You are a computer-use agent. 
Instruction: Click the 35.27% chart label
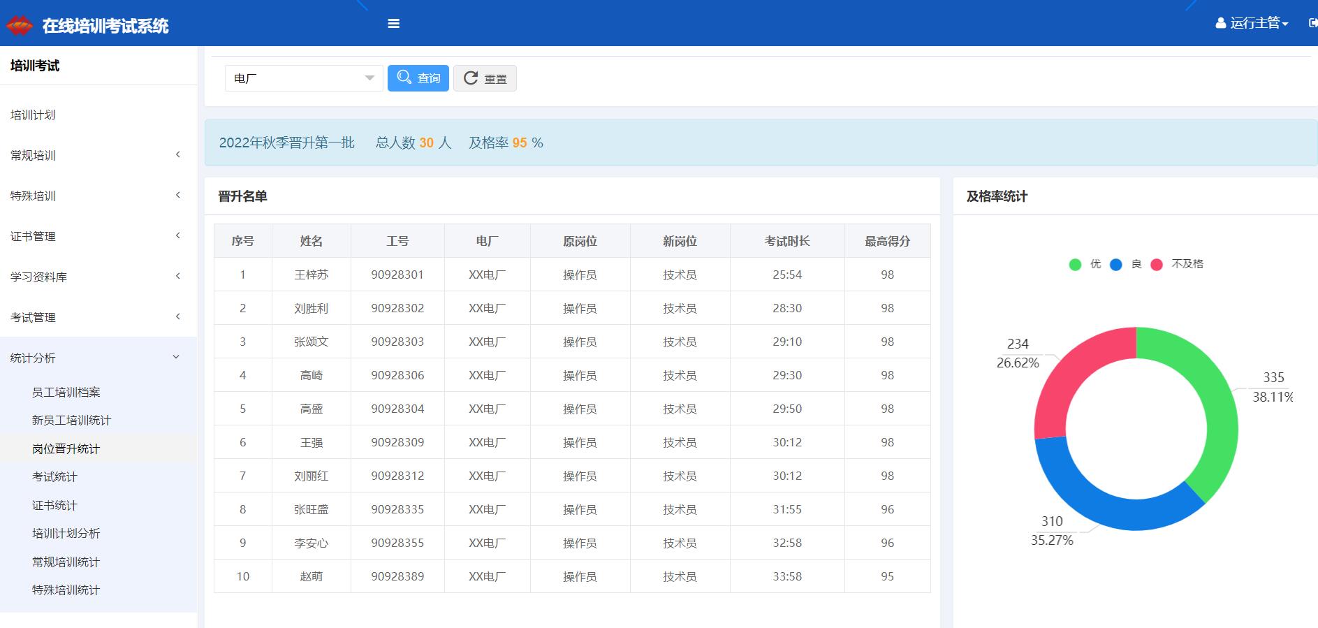point(1052,540)
